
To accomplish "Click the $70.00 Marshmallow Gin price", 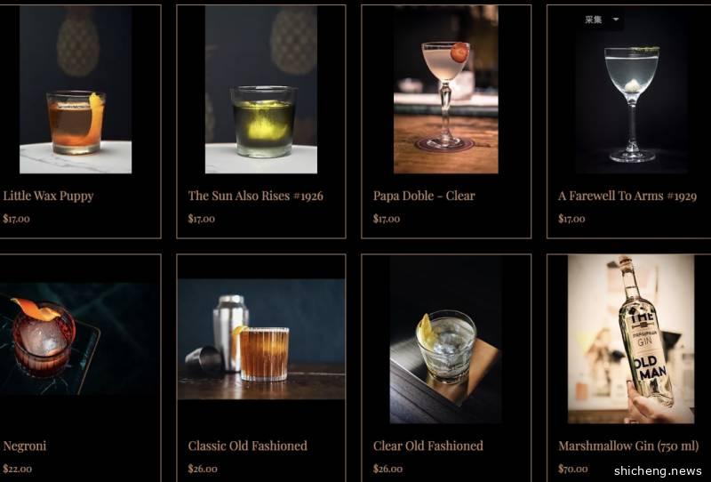I will pos(572,469).
